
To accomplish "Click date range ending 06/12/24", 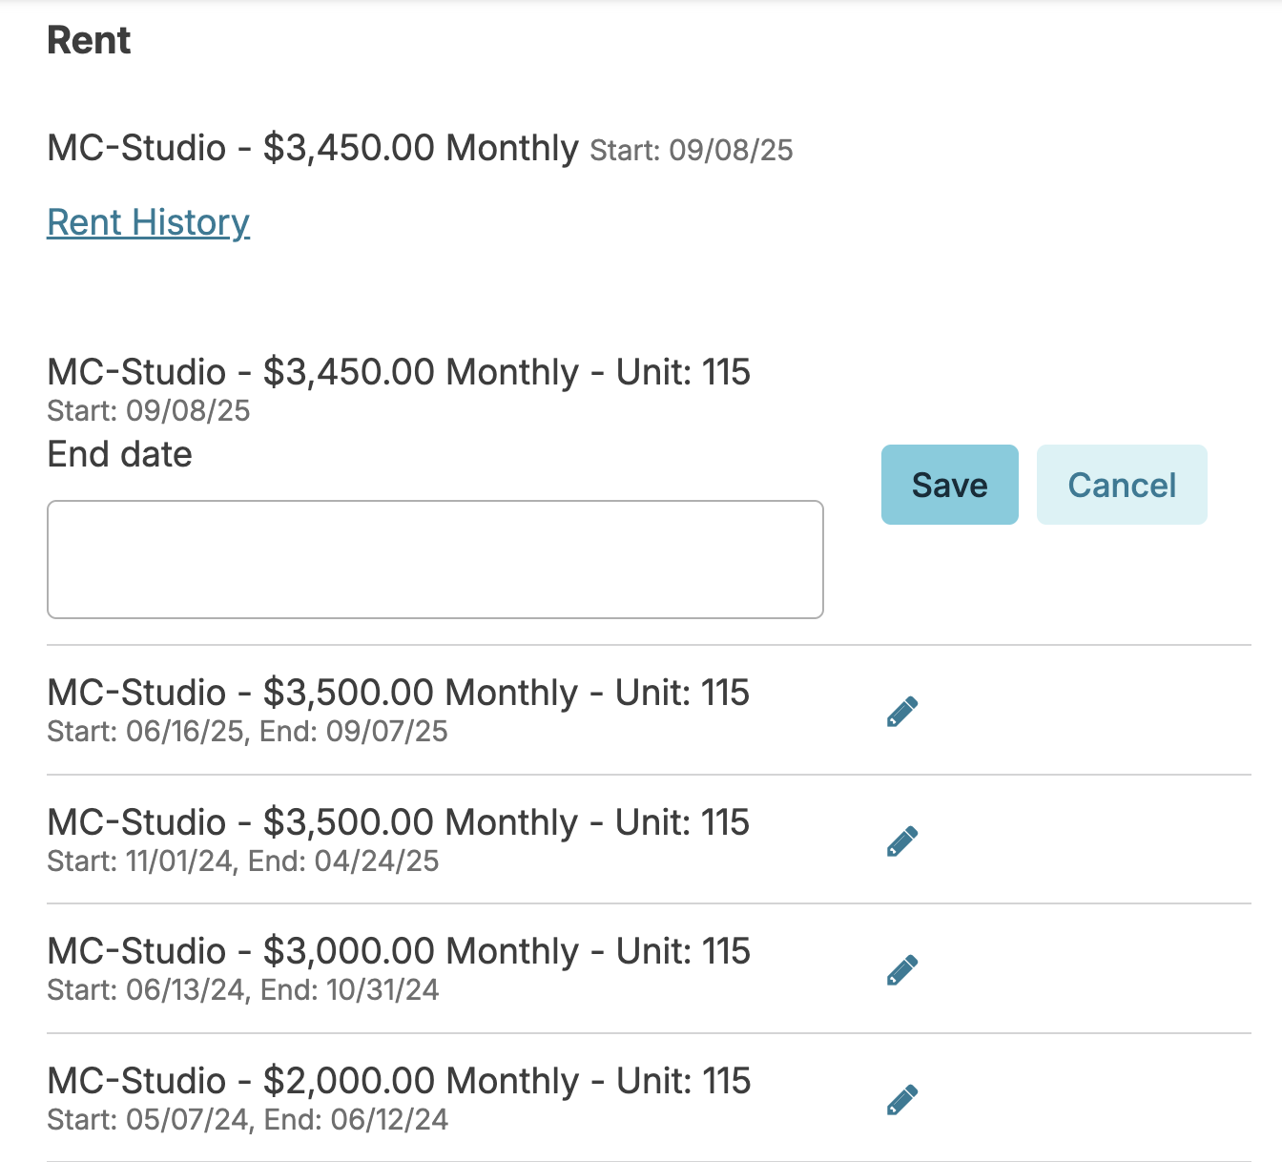I will 247,1119.
